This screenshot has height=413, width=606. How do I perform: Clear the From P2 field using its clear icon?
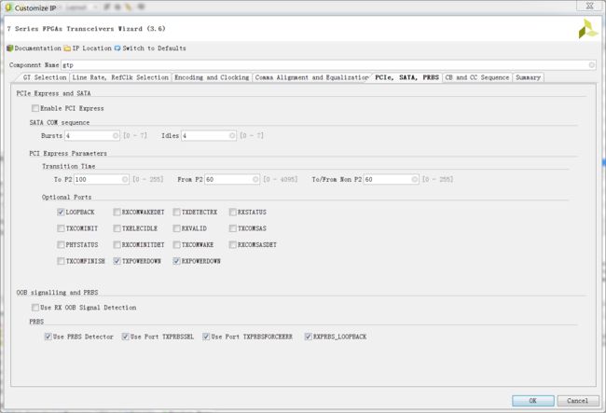pyautogui.click(x=255, y=179)
